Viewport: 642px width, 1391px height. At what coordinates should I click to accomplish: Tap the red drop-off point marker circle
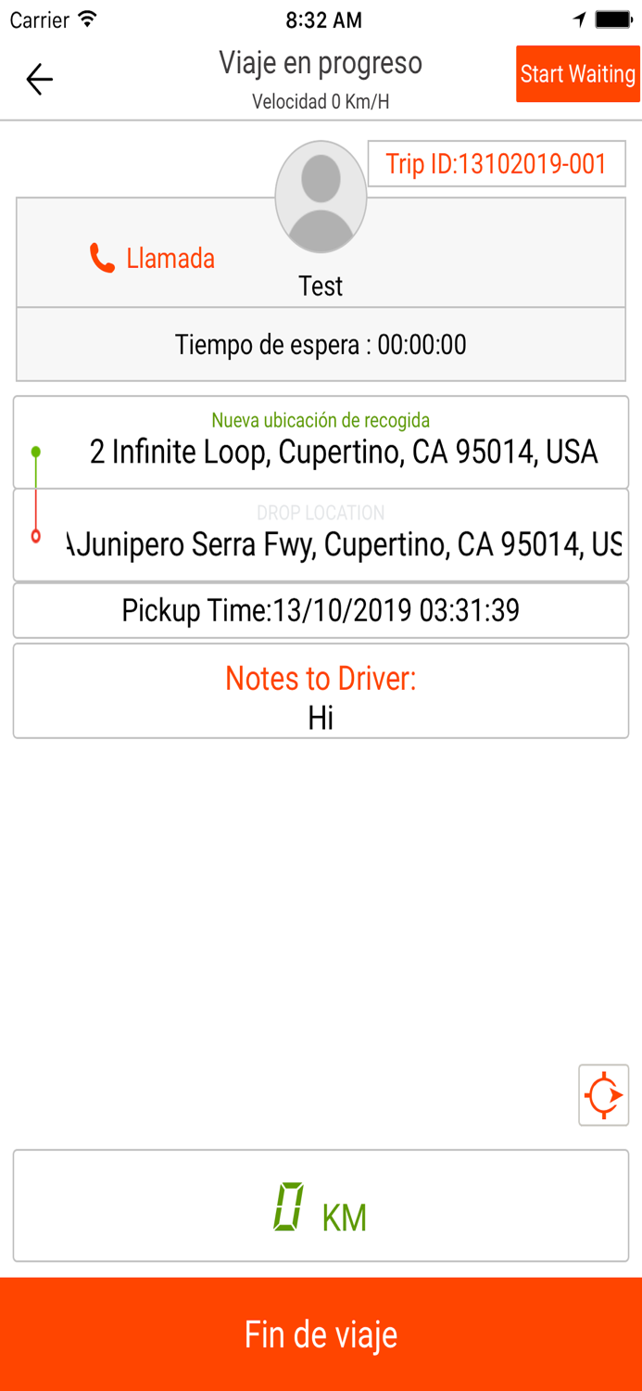35,536
